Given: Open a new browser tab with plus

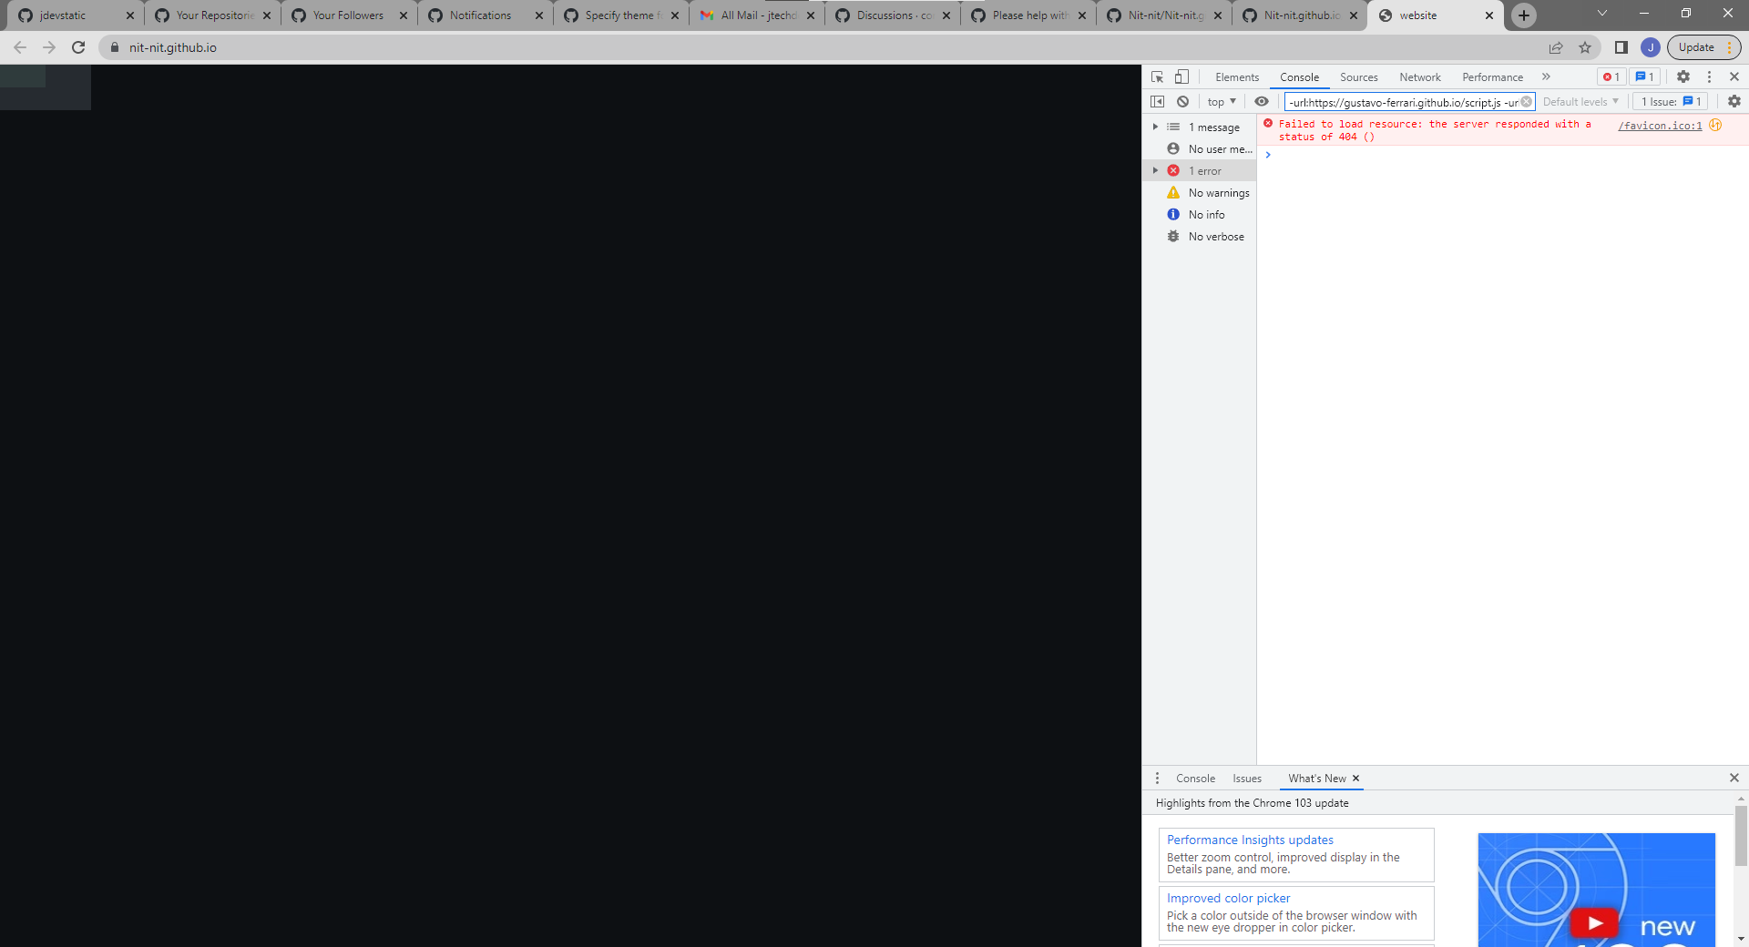Looking at the screenshot, I should (1524, 15).
